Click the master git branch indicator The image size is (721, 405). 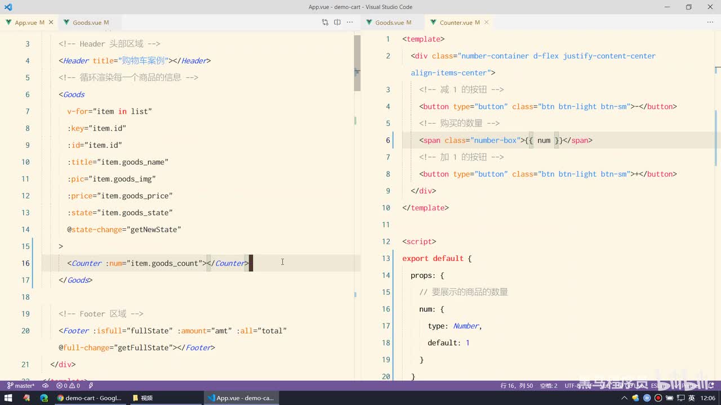tap(21, 386)
